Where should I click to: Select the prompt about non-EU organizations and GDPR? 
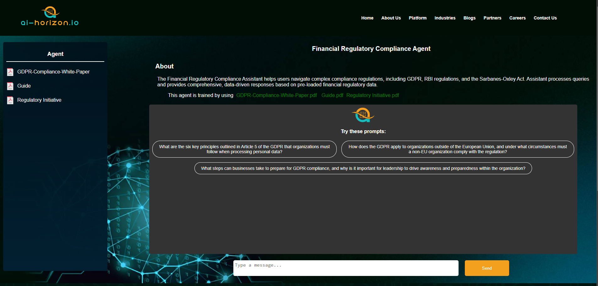458,149
